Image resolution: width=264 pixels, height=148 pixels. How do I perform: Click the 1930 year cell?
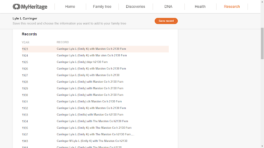(x=25, y=95)
